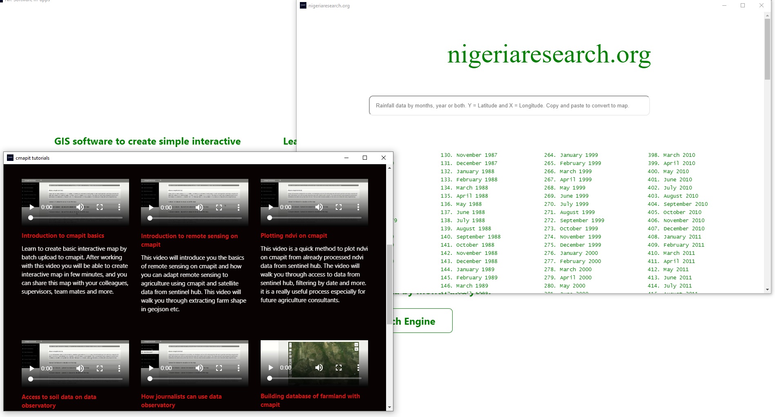Viewport: 775px width, 417px height.
Task: Click the scroll-down arrow in the nigeriaresearch.org window
Action: pyautogui.click(x=767, y=290)
